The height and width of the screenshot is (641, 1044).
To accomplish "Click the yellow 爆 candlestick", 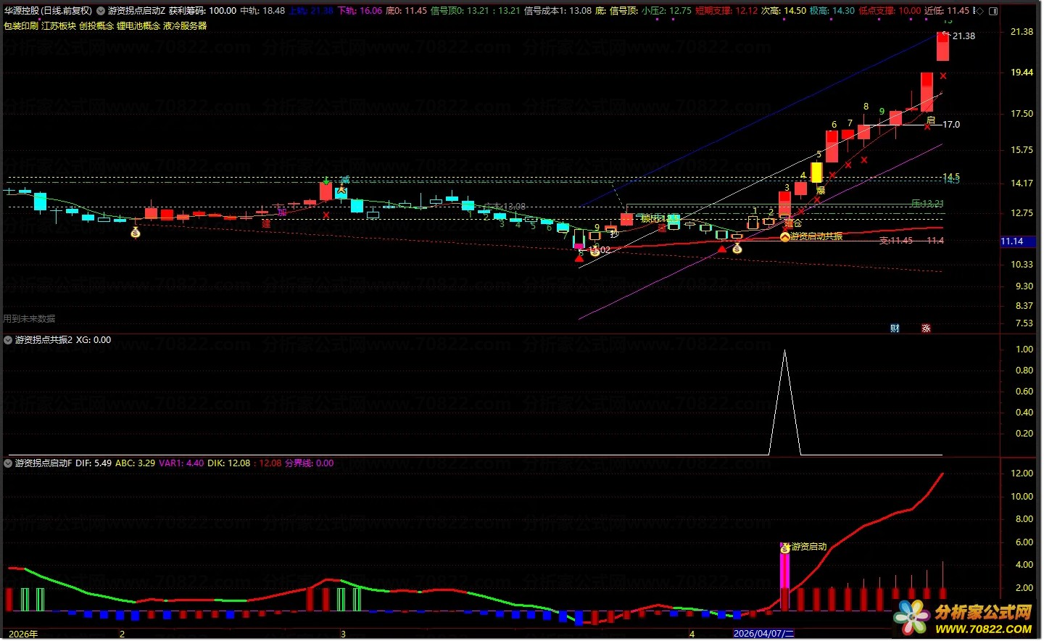I will 816,173.
